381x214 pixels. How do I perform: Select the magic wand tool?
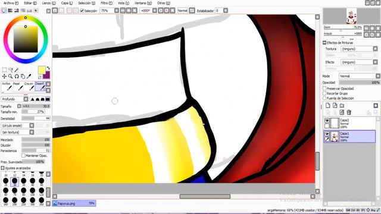point(17,70)
